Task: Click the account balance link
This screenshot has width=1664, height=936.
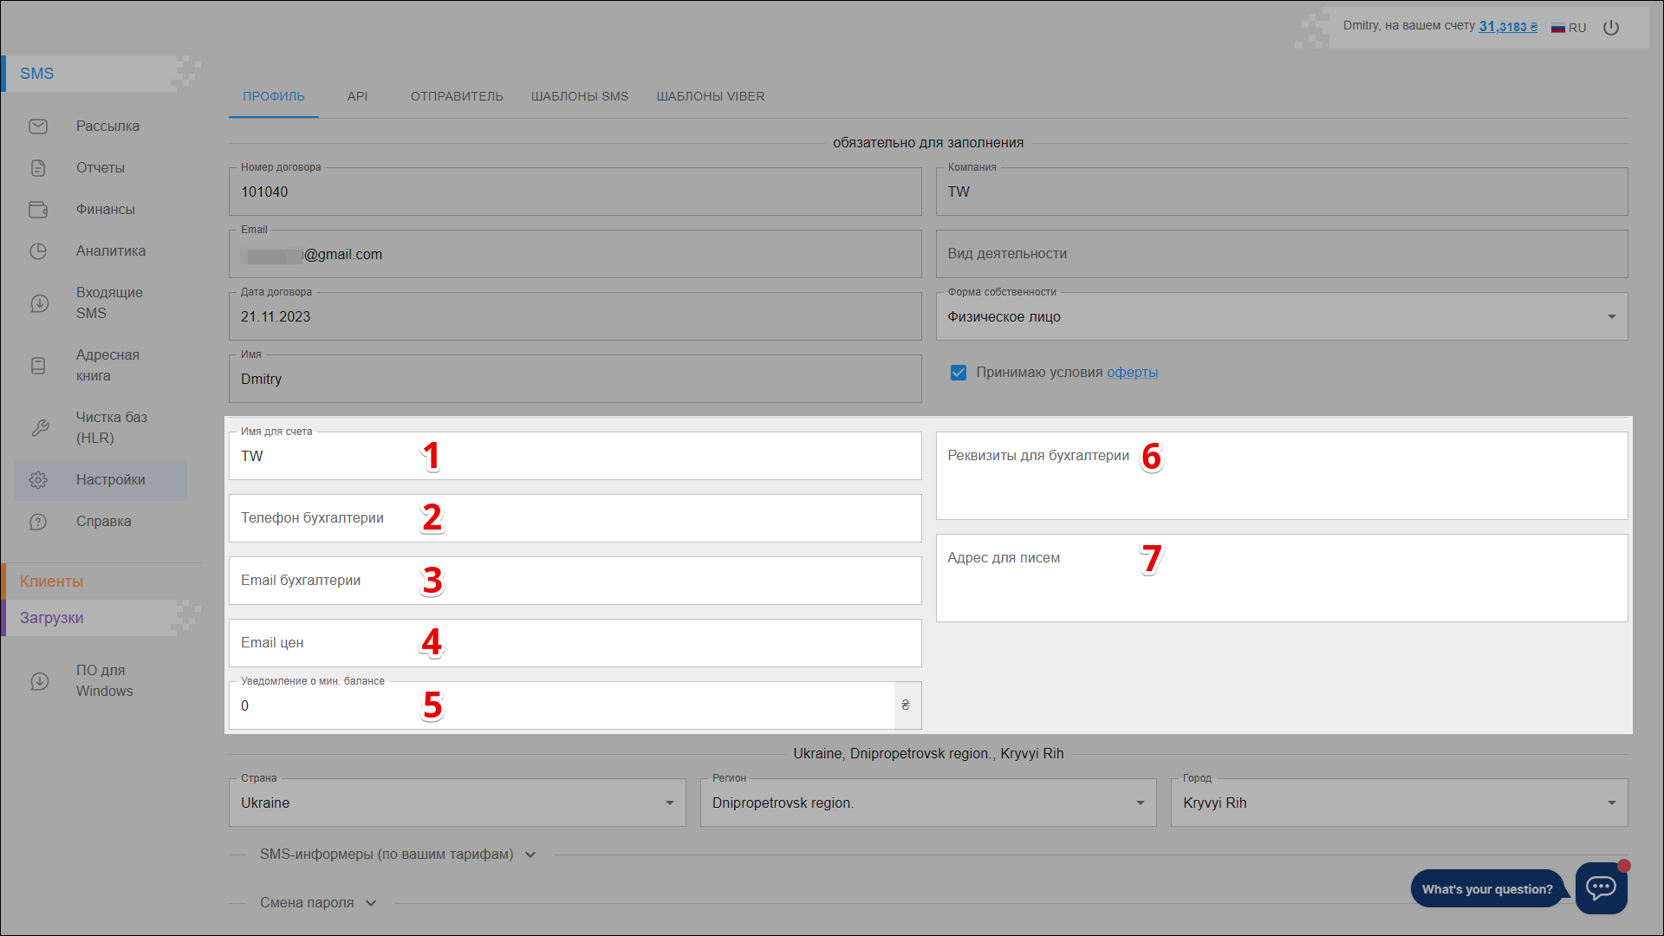Action: tap(1507, 27)
